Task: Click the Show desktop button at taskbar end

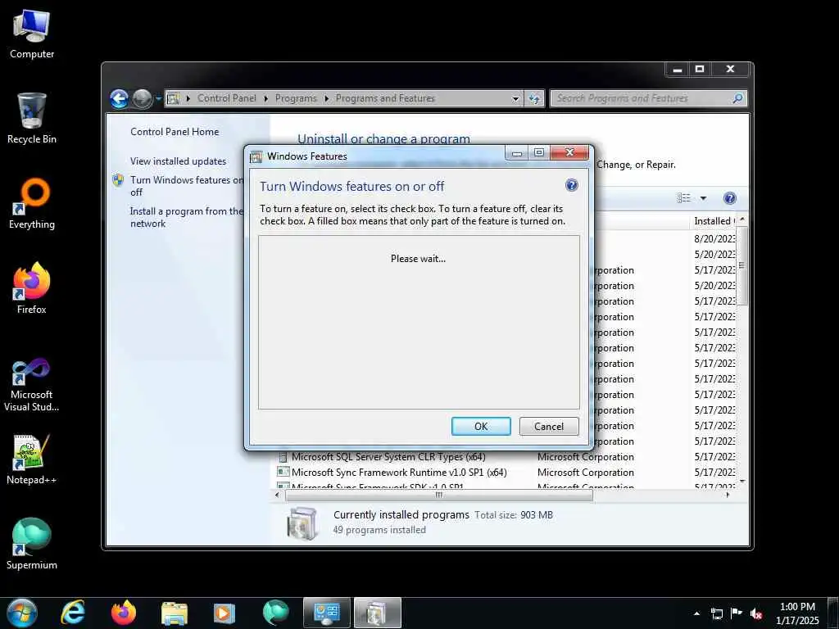Action: (x=833, y=613)
